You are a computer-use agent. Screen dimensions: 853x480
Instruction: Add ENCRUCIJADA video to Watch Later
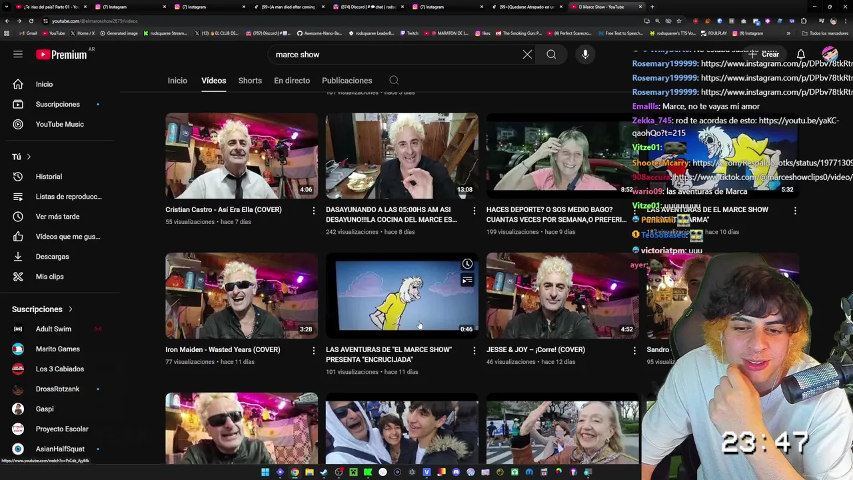[x=467, y=264]
